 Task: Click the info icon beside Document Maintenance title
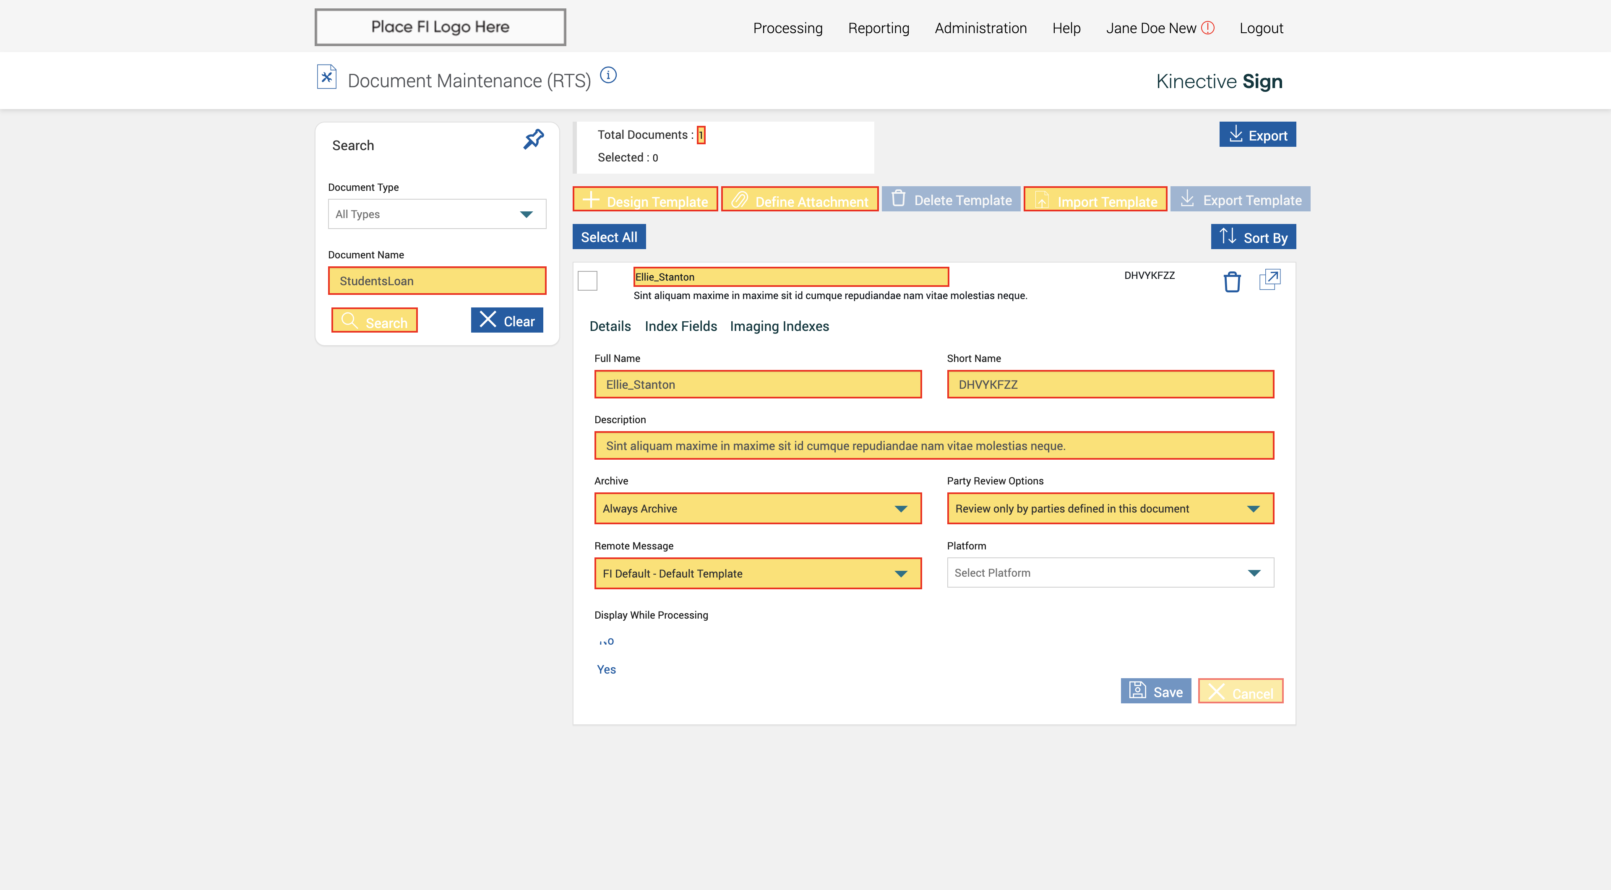coord(608,75)
